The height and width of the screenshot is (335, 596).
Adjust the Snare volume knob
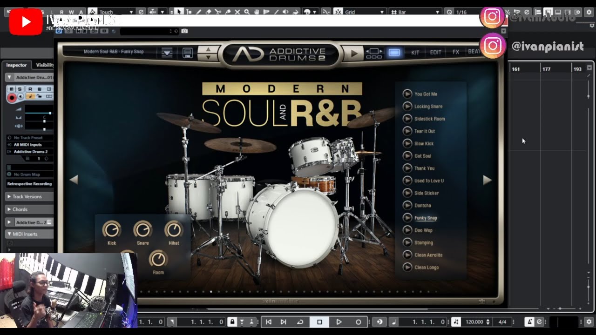point(142,230)
